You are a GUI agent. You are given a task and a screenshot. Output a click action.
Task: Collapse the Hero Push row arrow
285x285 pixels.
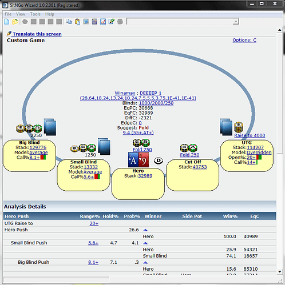click(x=145, y=230)
